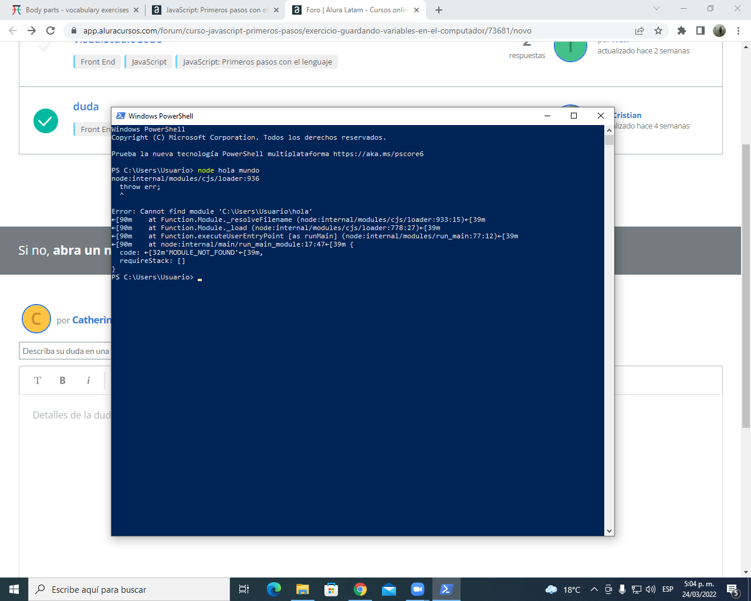751x601 pixels.
Task: Open Microsoft Store from the taskbar
Action: point(331,589)
